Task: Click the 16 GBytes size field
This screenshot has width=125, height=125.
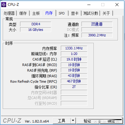Action: click(x=35, y=30)
